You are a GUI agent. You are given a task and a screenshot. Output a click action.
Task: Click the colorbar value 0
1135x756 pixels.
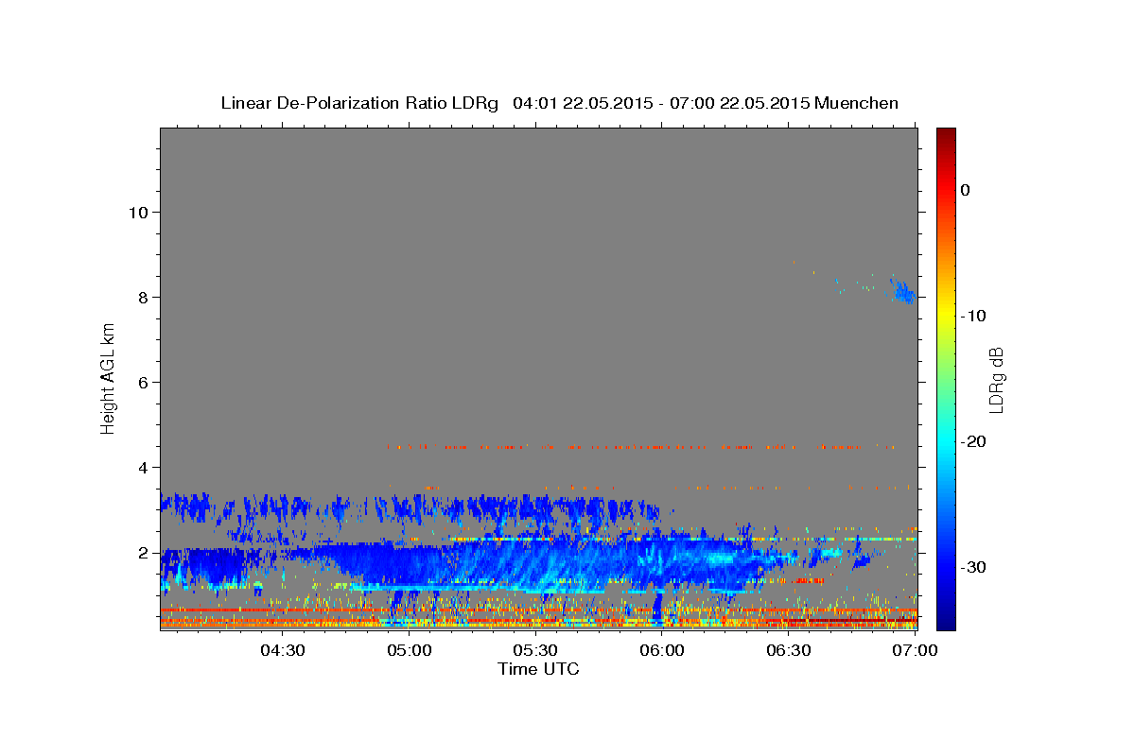click(x=966, y=190)
